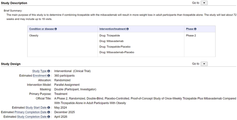This screenshot has height=120, width=237.
Task: Open info icon for Study Start Date
Action: point(49,108)
